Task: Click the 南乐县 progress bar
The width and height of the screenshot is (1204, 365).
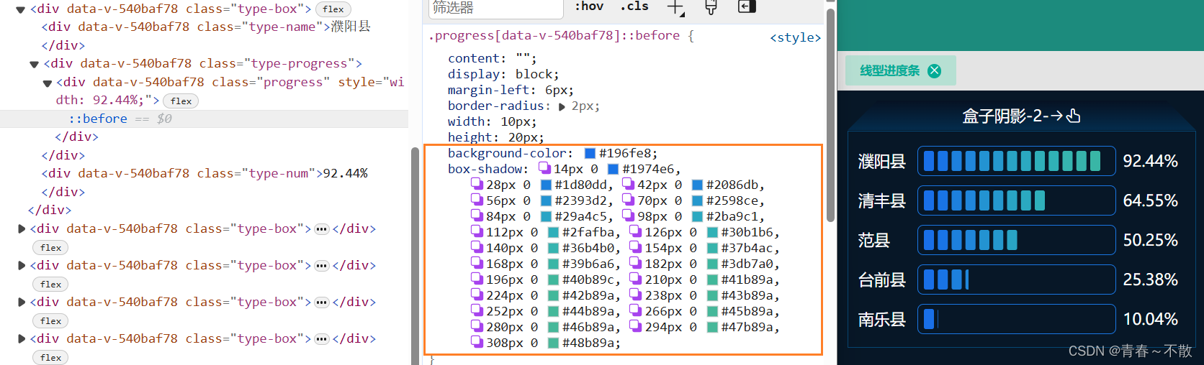Action: pos(1016,319)
